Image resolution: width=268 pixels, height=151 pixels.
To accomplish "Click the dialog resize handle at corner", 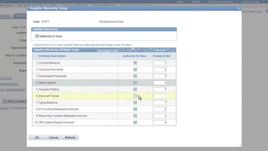I will pos(240,145).
